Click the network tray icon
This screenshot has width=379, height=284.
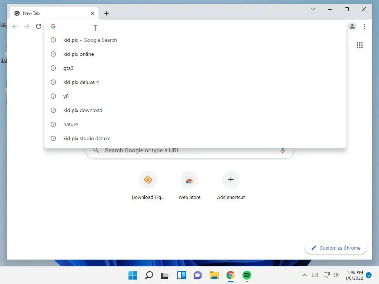click(326, 275)
